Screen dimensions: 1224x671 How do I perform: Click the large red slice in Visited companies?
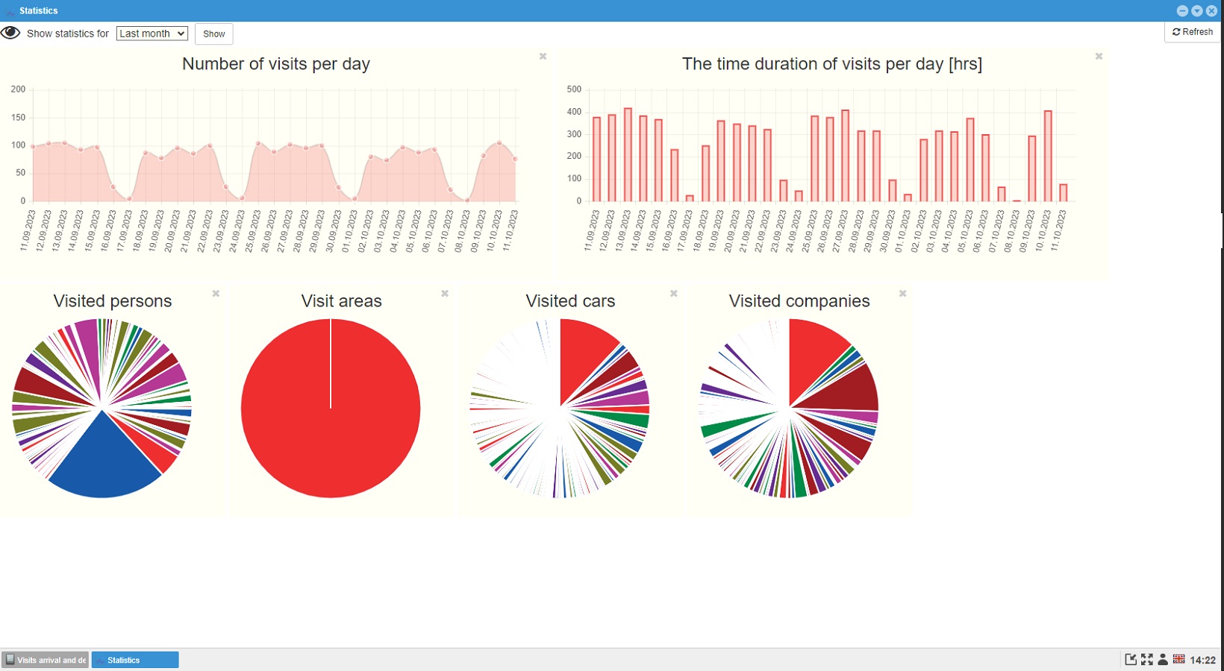click(x=815, y=354)
